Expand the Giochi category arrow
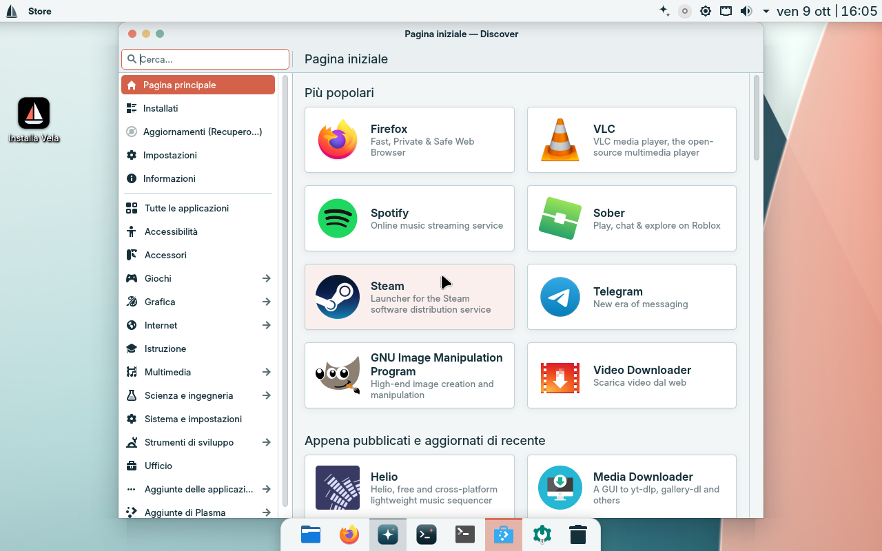This screenshot has width=882, height=551. click(267, 278)
